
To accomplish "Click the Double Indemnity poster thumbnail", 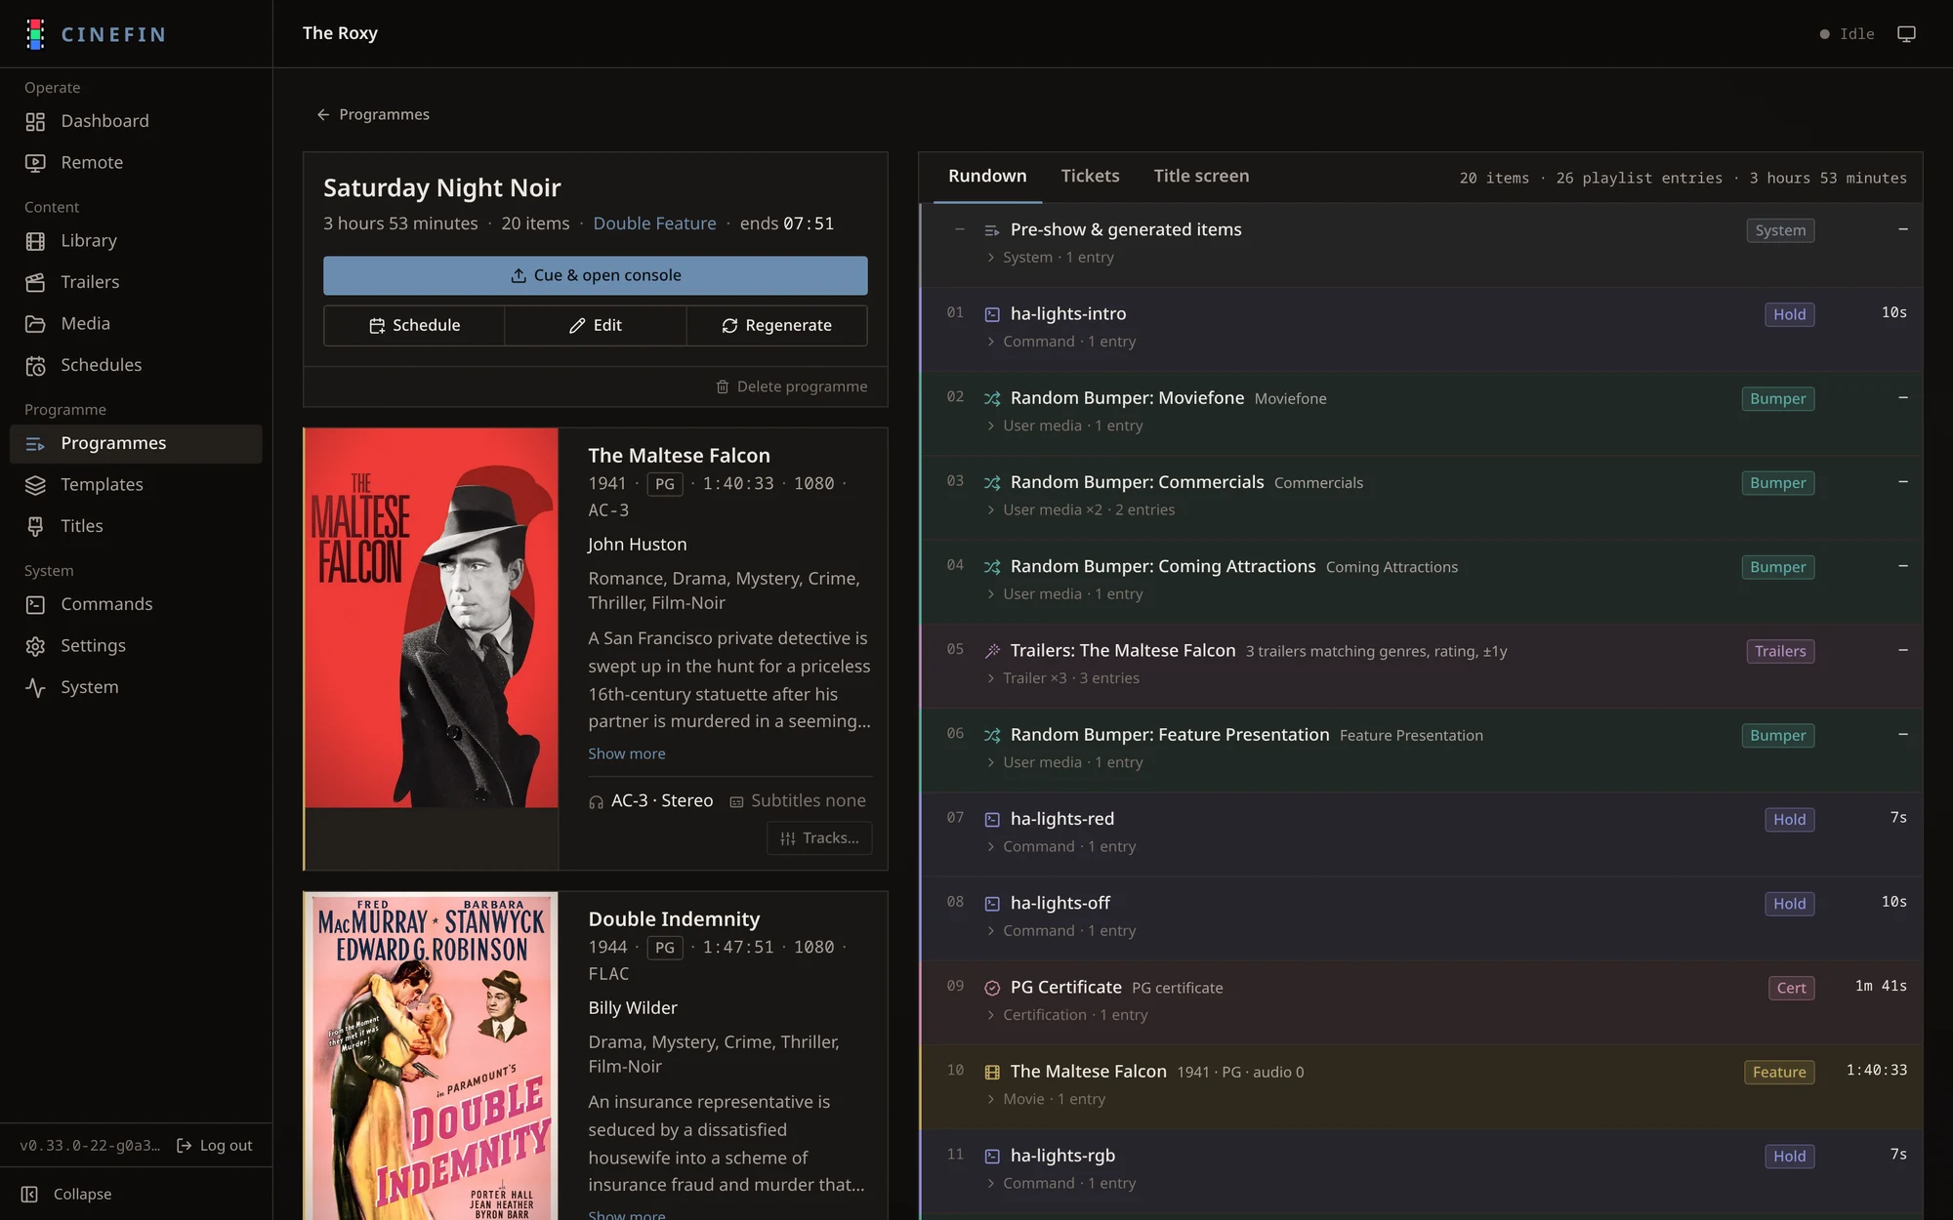I will [x=431, y=1056].
